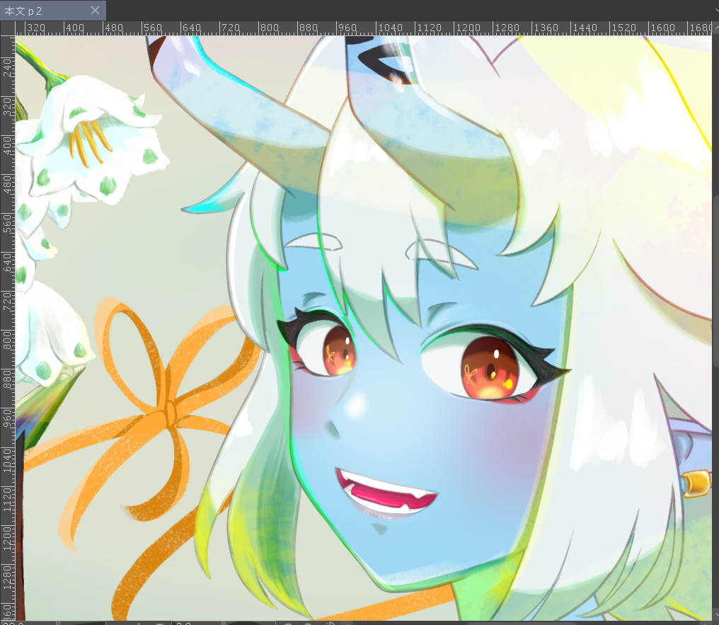Close the 本文 p 2 canvas tab
719x625 pixels.
point(96,11)
